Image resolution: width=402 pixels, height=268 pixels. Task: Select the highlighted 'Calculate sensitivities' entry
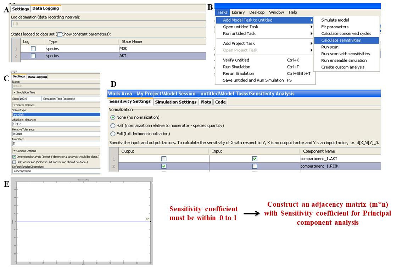click(x=346, y=40)
